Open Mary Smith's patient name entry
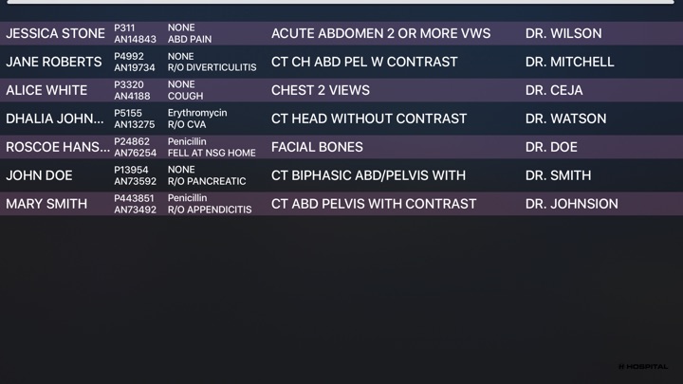This screenshot has height=384, width=683. [x=46, y=204]
